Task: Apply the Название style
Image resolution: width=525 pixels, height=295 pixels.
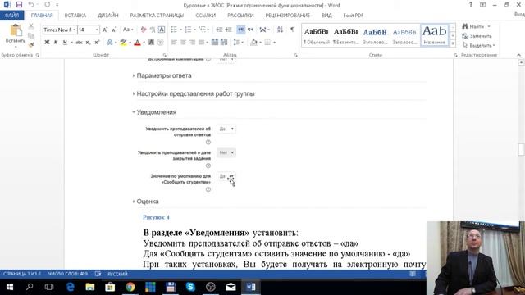Action: (x=434, y=35)
